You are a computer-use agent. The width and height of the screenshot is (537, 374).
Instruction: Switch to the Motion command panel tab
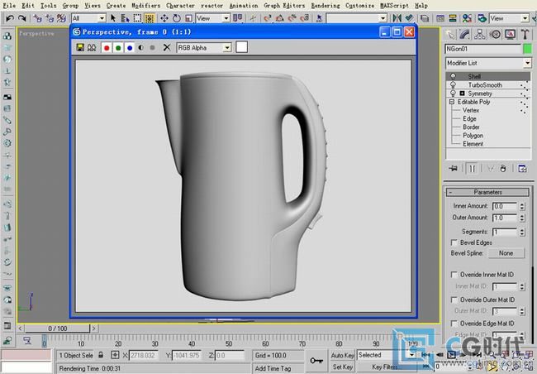[495, 34]
